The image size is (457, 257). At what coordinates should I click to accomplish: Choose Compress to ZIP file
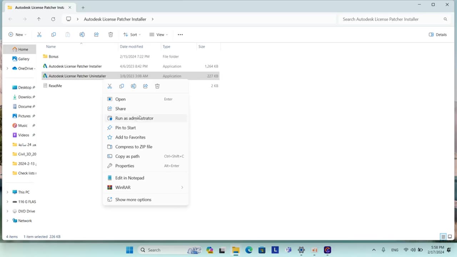pos(146,147)
